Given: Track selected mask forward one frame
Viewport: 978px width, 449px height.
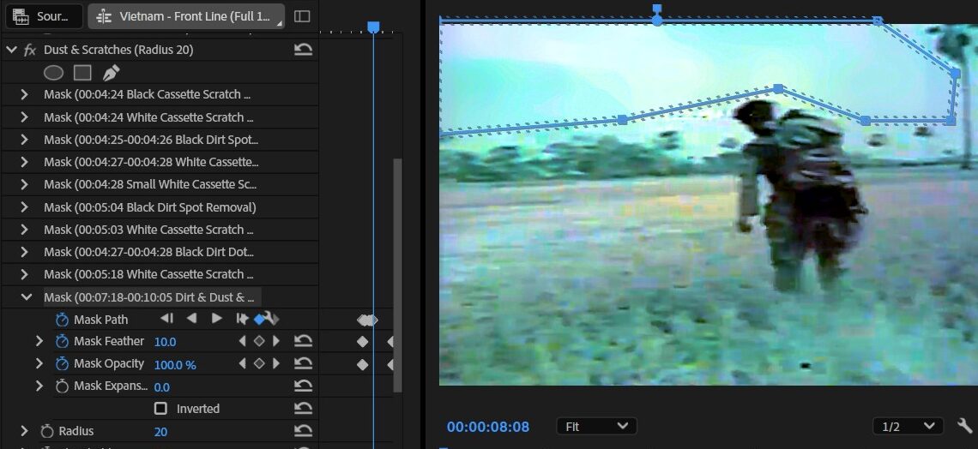Looking at the screenshot, I should (242, 319).
